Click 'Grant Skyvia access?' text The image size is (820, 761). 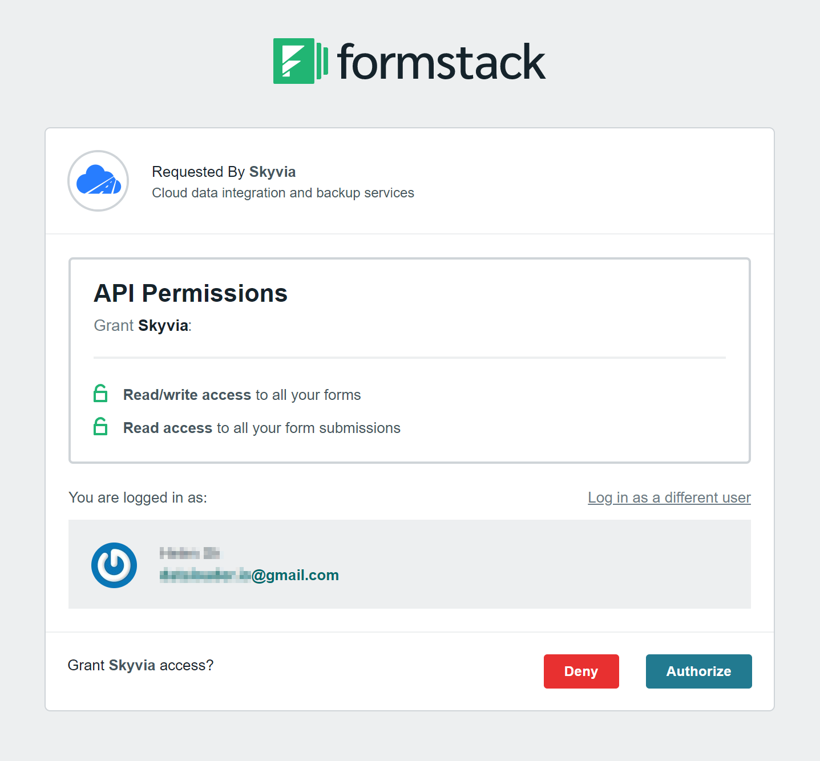[x=140, y=665]
